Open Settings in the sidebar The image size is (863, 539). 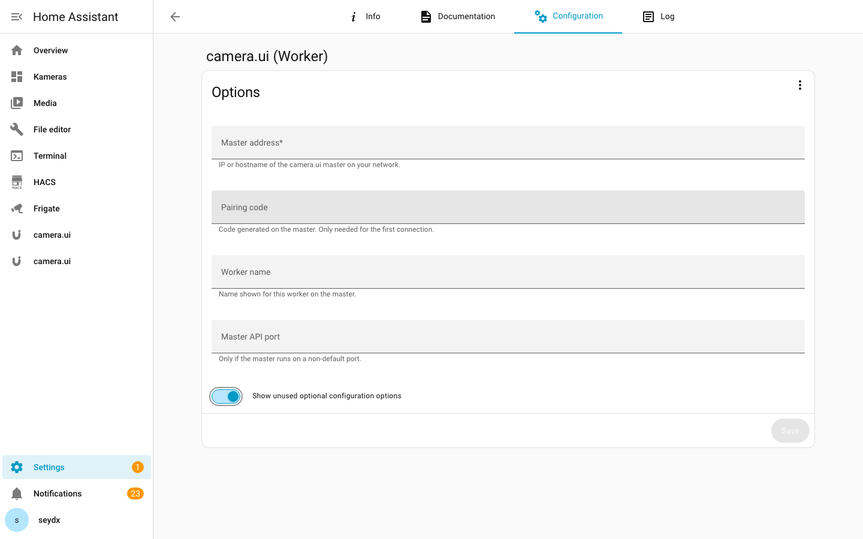[77, 467]
